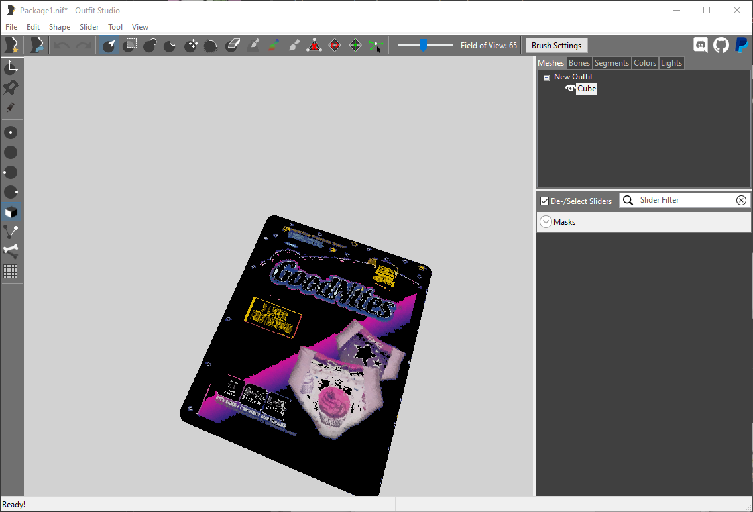
Task: Toggle textured cube display mode
Action: (11, 212)
